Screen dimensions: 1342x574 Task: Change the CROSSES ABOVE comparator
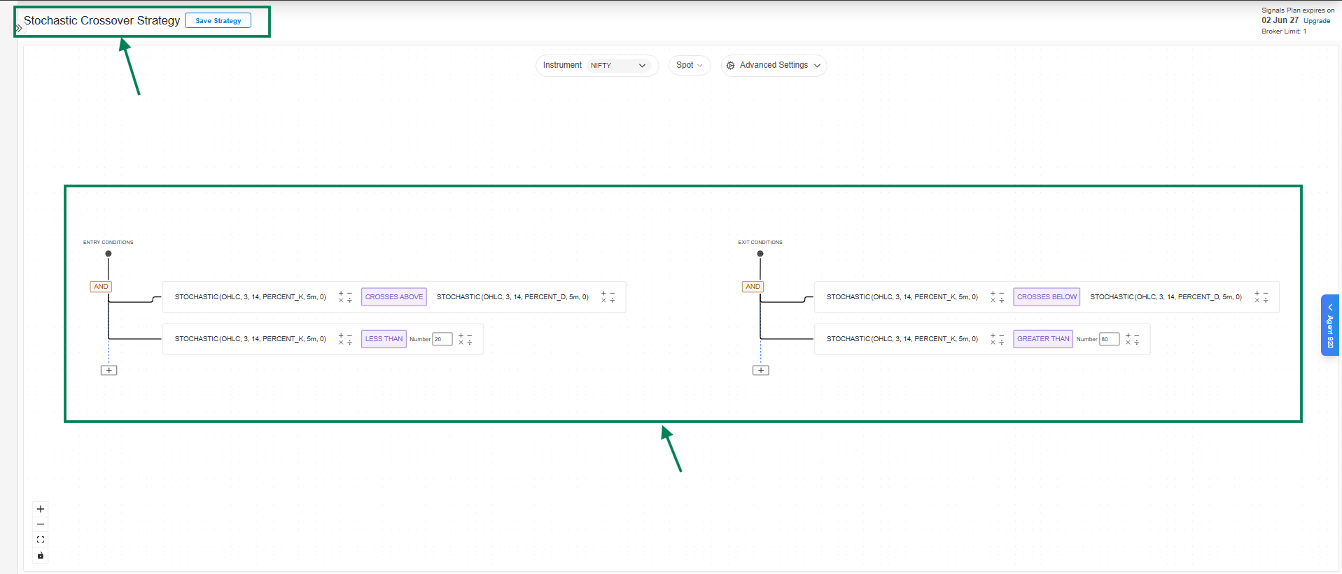click(394, 297)
